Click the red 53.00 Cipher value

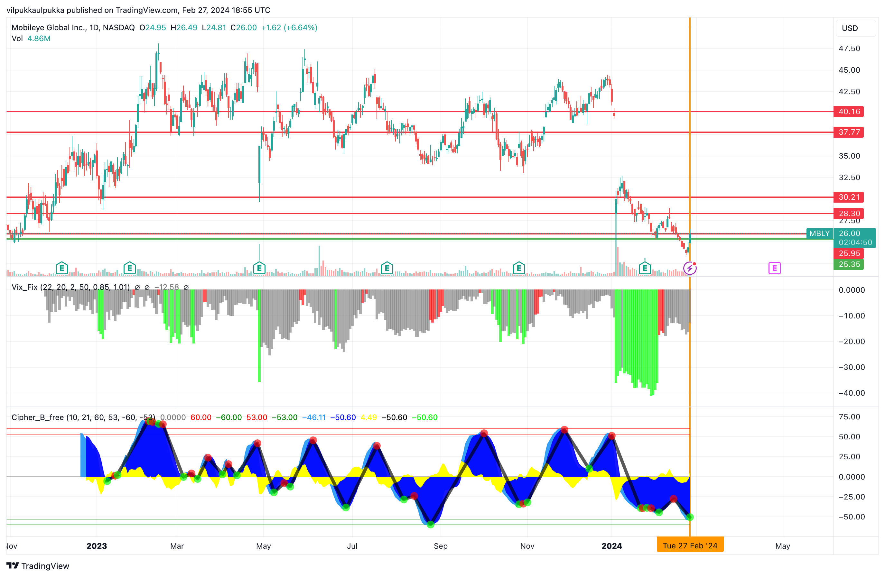[x=256, y=417]
